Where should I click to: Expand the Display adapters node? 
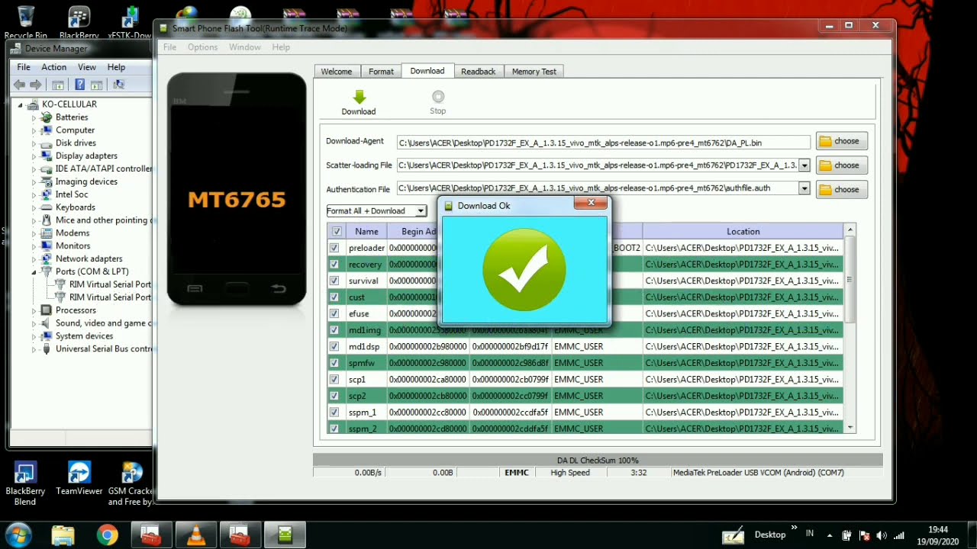(34, 156)
